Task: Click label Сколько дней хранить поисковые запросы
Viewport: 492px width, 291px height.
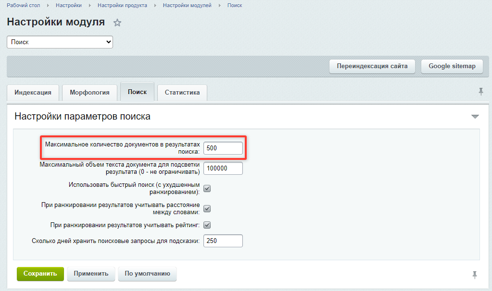Action: click(x=115, y=241)
